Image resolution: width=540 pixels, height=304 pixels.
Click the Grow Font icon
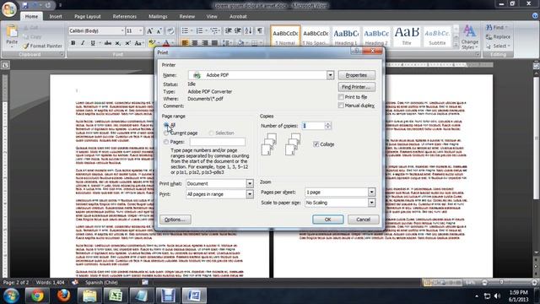150,31
